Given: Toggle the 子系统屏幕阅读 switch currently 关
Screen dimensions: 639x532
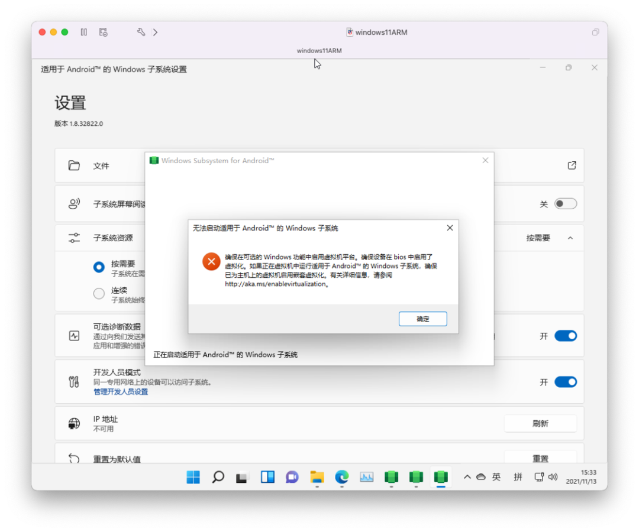Looking at the screenshot, I should [566, 203].
